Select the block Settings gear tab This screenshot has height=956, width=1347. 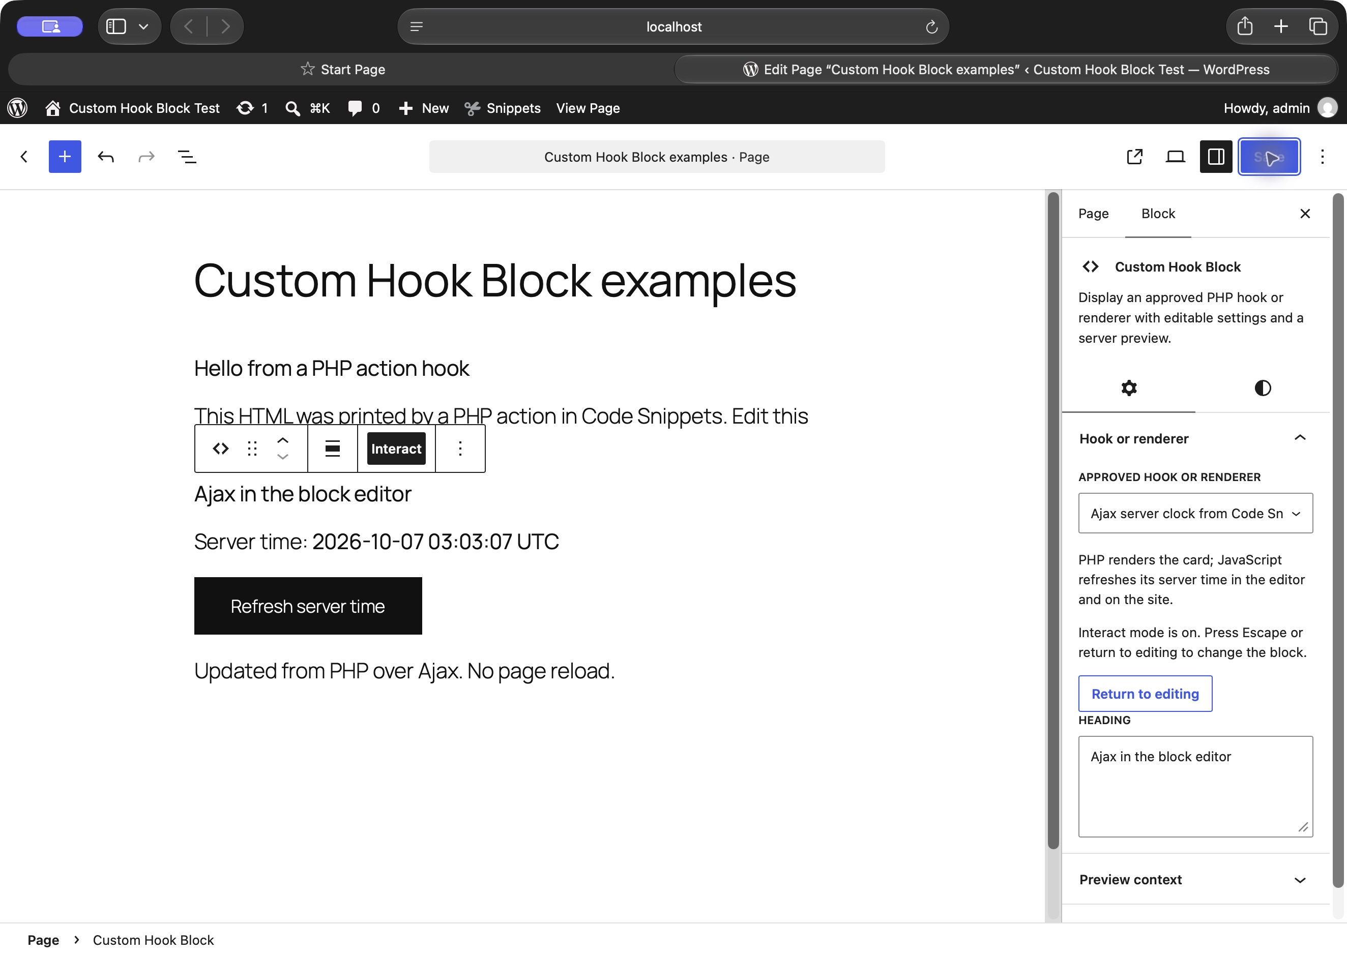pyautogui.click(x=1129, y=388)
